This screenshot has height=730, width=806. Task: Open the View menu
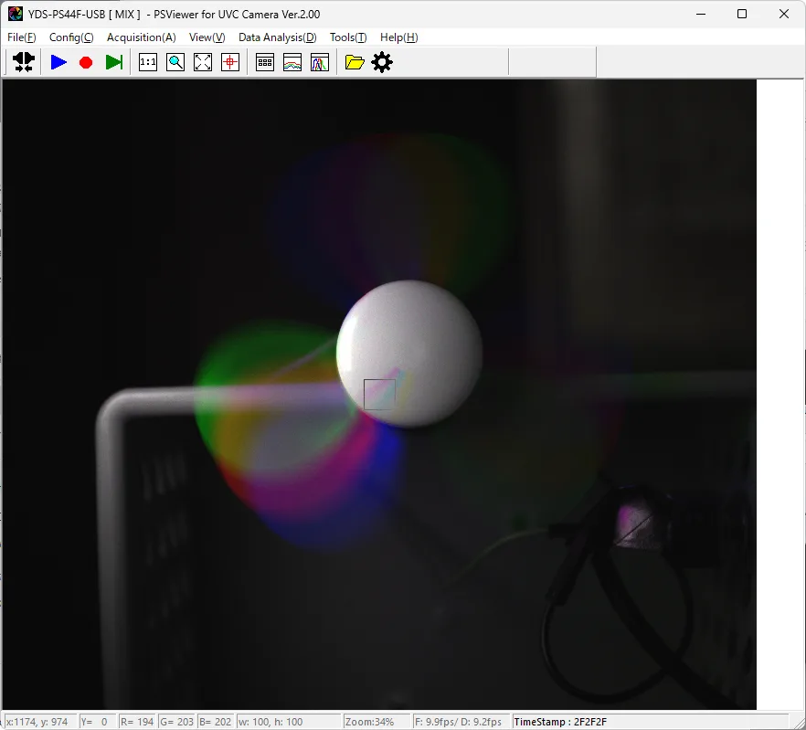tap(207, 37)
